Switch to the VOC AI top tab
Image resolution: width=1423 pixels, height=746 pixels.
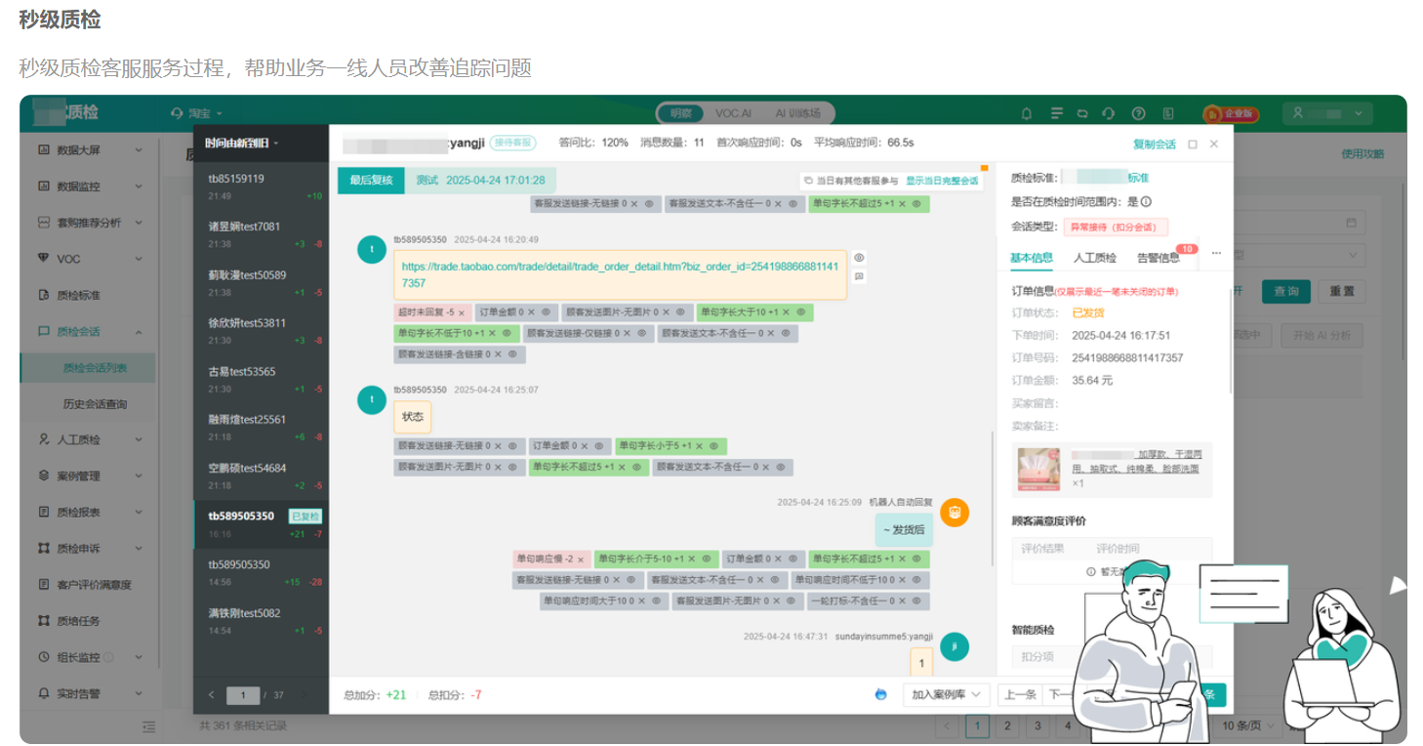(733, 113)
